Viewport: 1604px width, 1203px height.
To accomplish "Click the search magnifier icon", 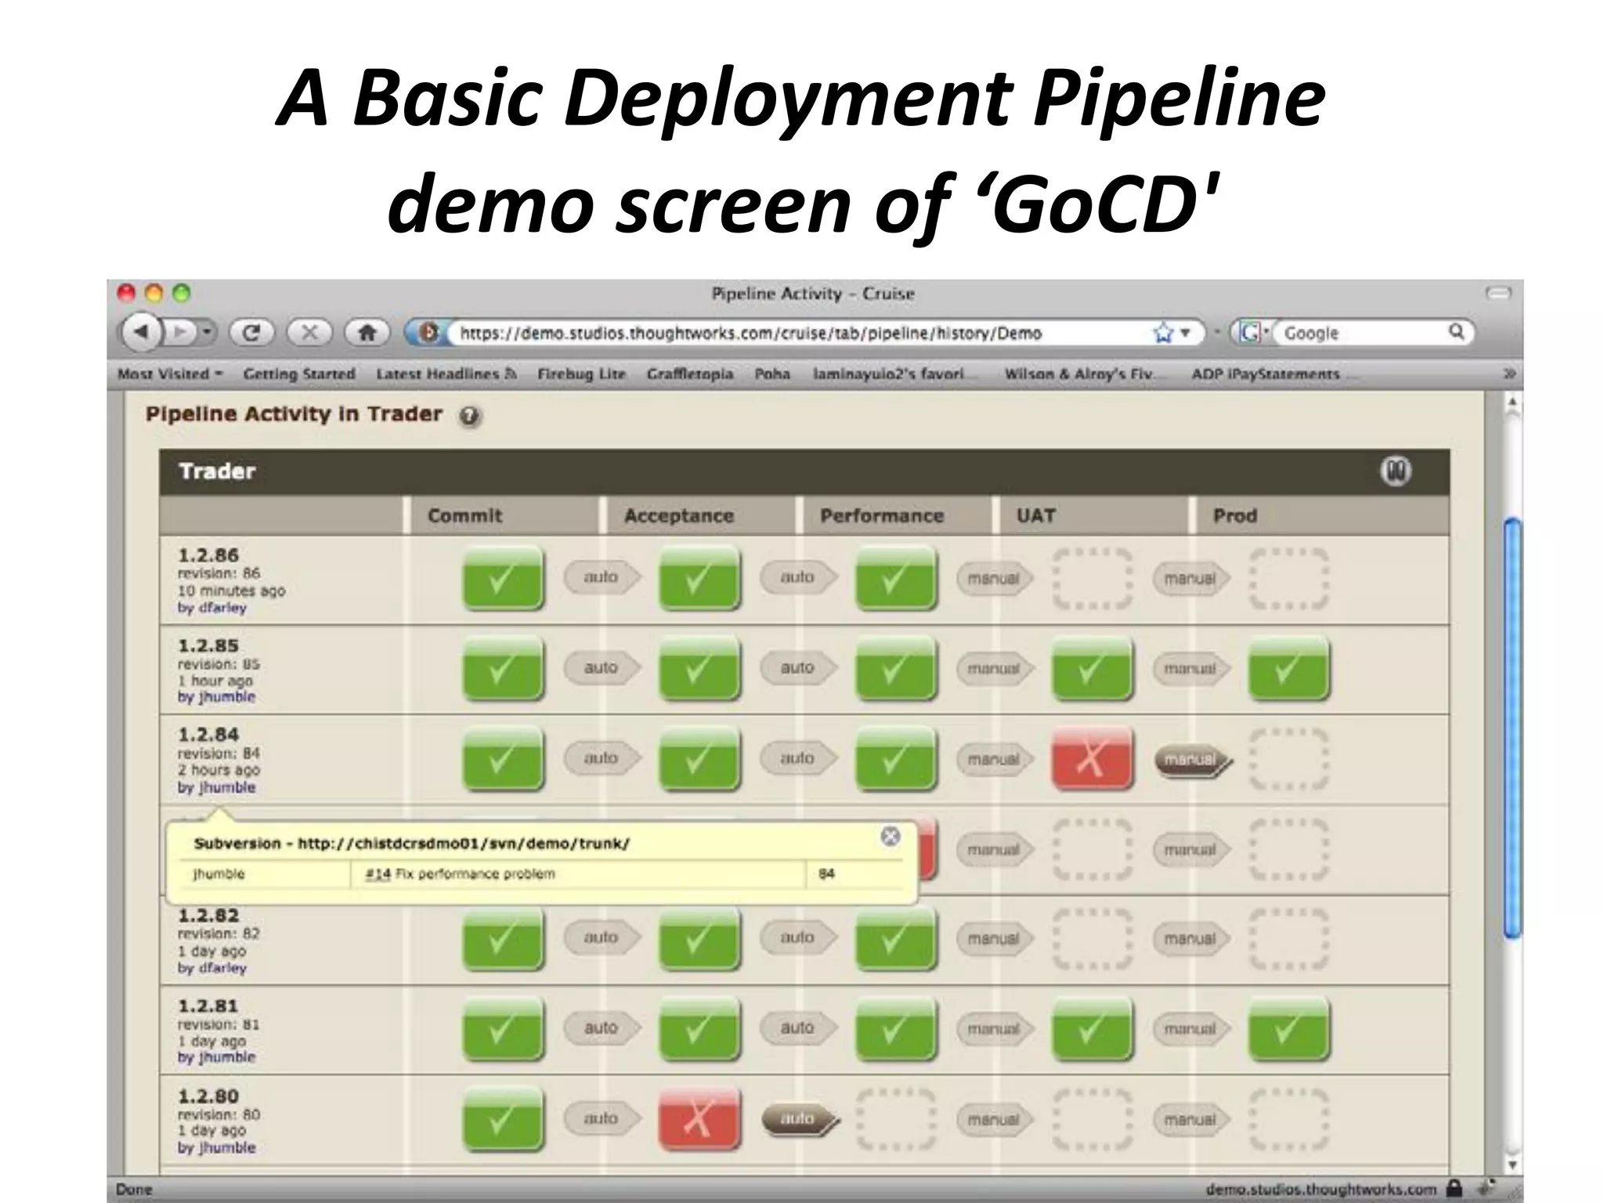I will (1456, 332).
